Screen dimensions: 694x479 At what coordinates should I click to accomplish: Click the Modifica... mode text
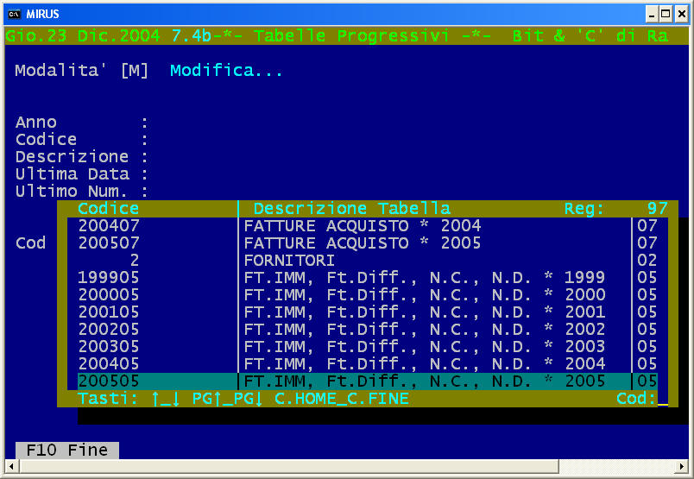(x=226, y=71)
